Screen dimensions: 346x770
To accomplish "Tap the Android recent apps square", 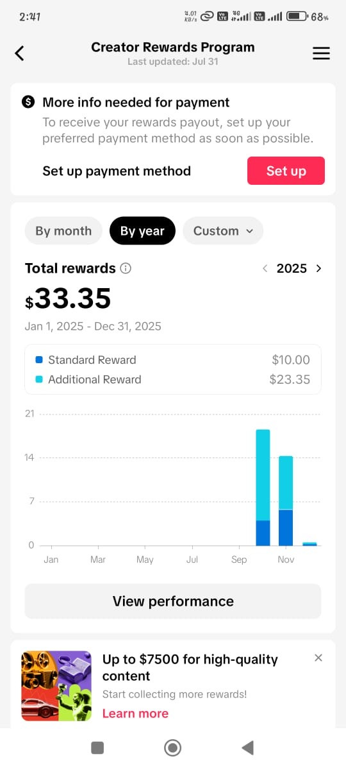I will point(97,748).
